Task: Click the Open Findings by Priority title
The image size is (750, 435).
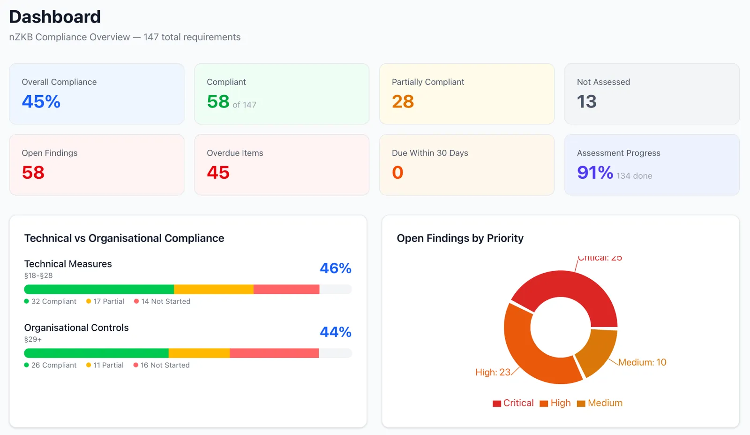Action: tap(460, 238)
